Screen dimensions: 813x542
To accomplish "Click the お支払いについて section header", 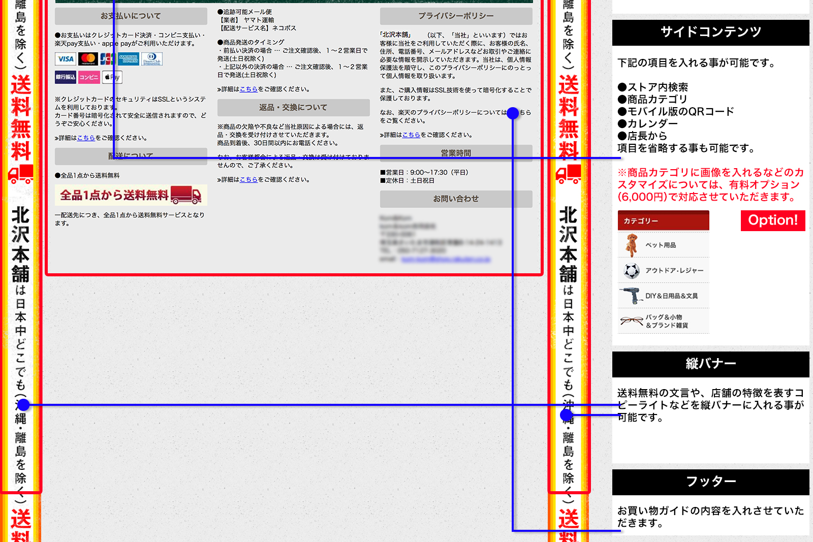I will [131, 16].
